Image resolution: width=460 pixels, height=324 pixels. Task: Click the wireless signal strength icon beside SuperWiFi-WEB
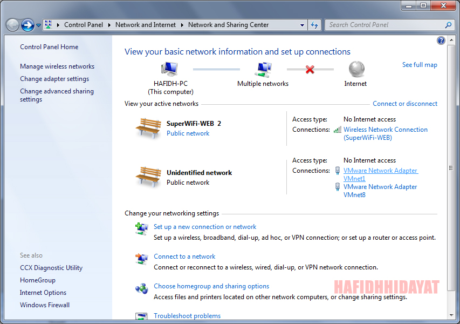[x=338, y=130]
